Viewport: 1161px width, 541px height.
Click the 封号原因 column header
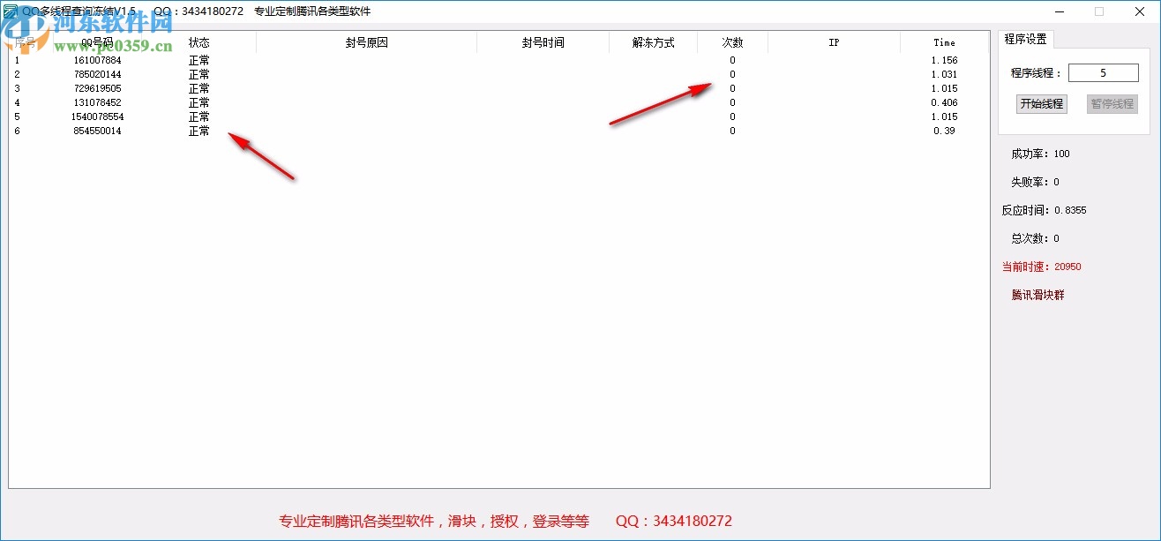[x=366, y=41]
